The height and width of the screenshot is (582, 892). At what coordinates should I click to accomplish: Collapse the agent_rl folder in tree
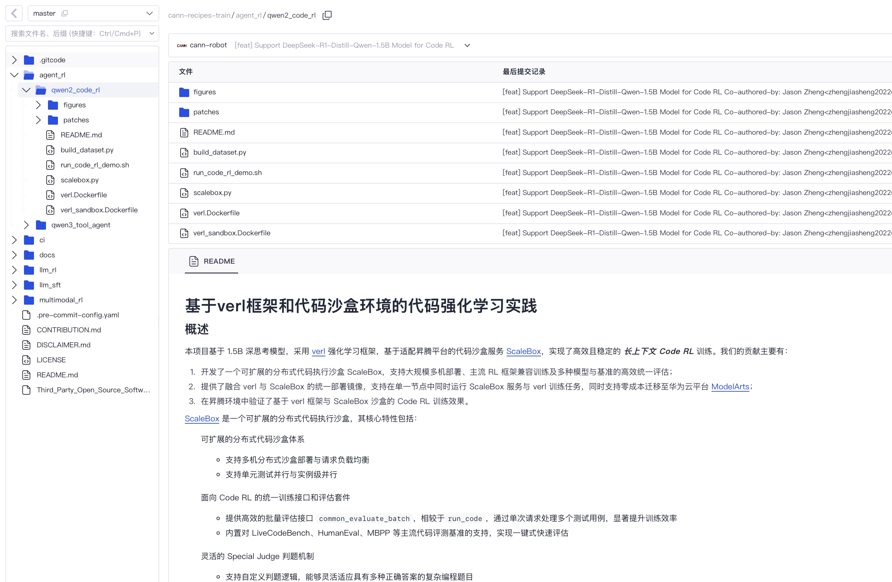click(14, 75)
